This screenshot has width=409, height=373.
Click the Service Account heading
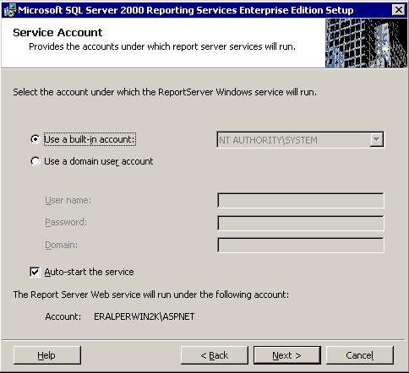tap(57, 33)
